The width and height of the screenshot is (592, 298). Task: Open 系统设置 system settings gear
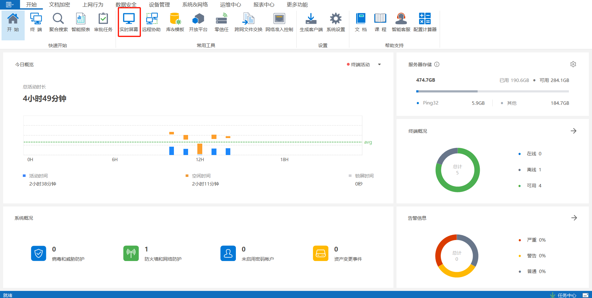pos(336,22)
